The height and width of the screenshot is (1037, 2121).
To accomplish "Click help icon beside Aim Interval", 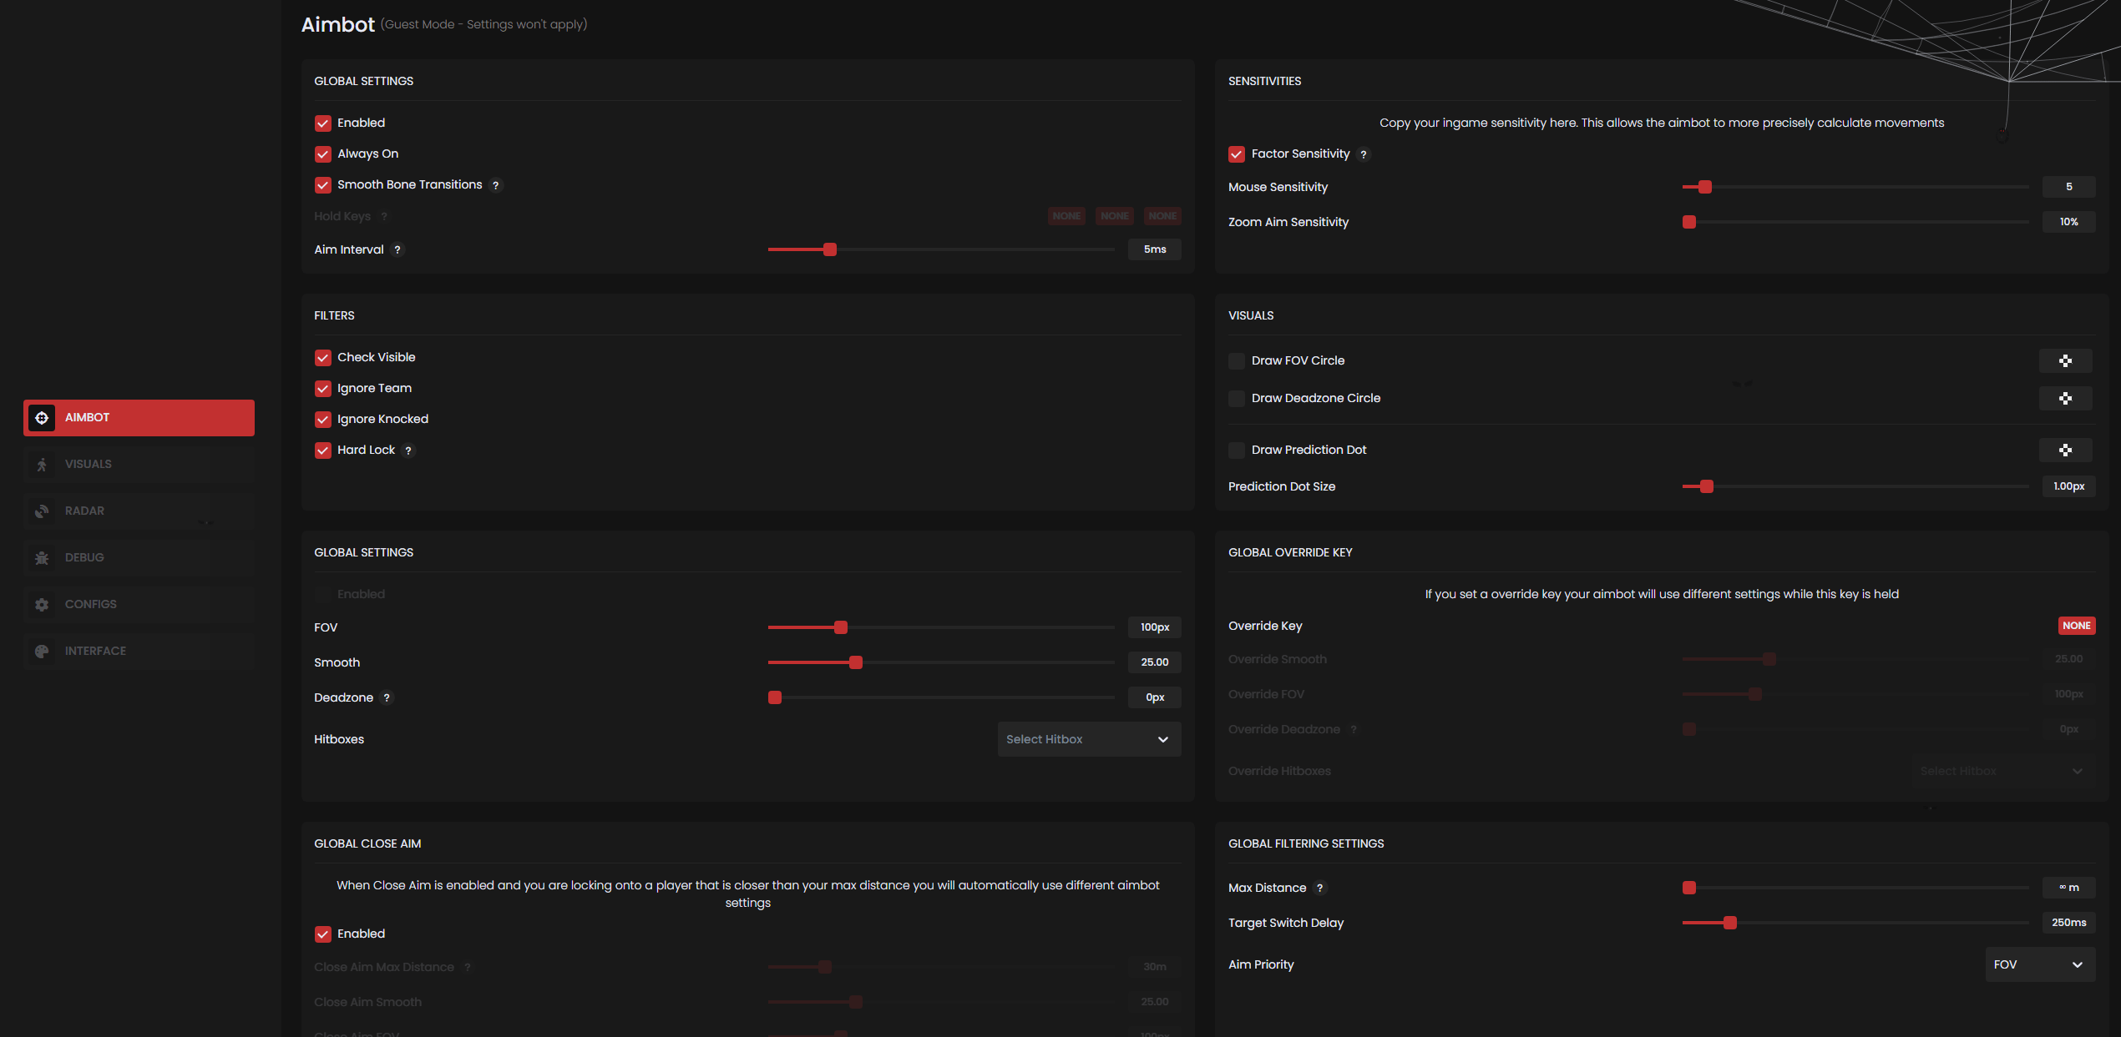I will [397, 249].
